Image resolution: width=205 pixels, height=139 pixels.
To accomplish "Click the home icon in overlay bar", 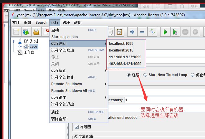I will [182, 6].
